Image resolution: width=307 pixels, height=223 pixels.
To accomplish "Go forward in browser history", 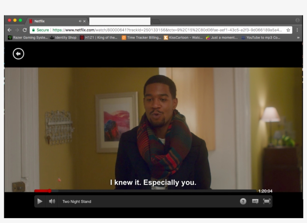I will click(17, 30).
